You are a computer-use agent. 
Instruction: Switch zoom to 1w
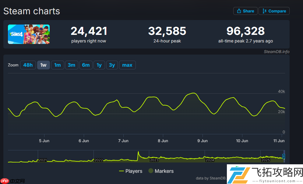[x=44, y=65]
